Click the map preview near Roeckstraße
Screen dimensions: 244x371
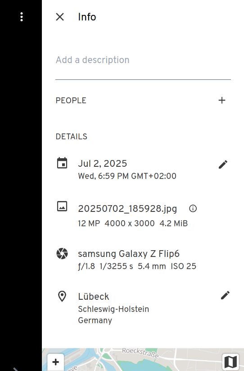pyautogui.click(x=143, y=359)
